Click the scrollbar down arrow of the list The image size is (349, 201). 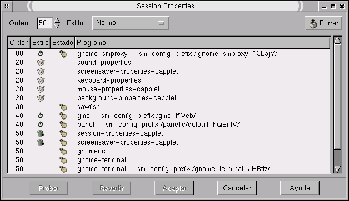coord(337,169)
